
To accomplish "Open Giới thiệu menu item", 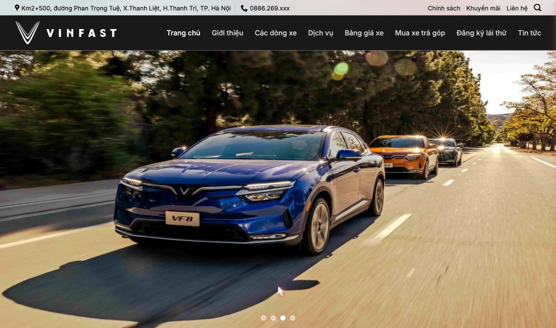I will click(x=227, y=33).
